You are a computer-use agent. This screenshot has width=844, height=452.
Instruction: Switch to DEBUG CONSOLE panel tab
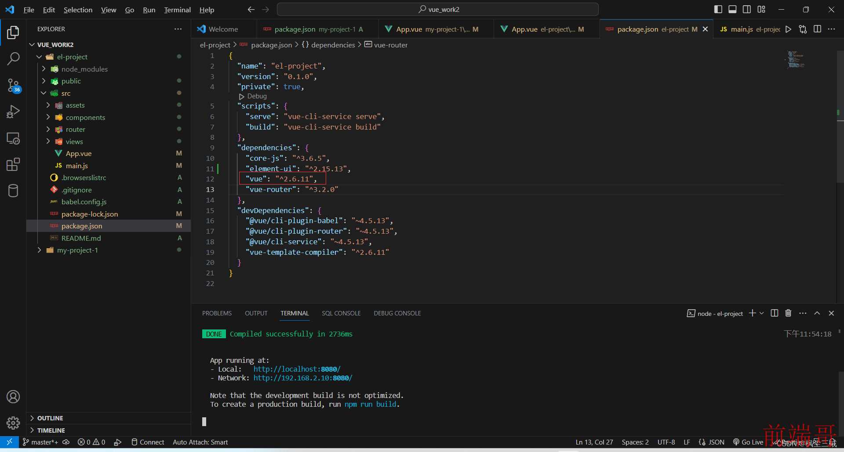pyautogui.click(x=397, y=313)
